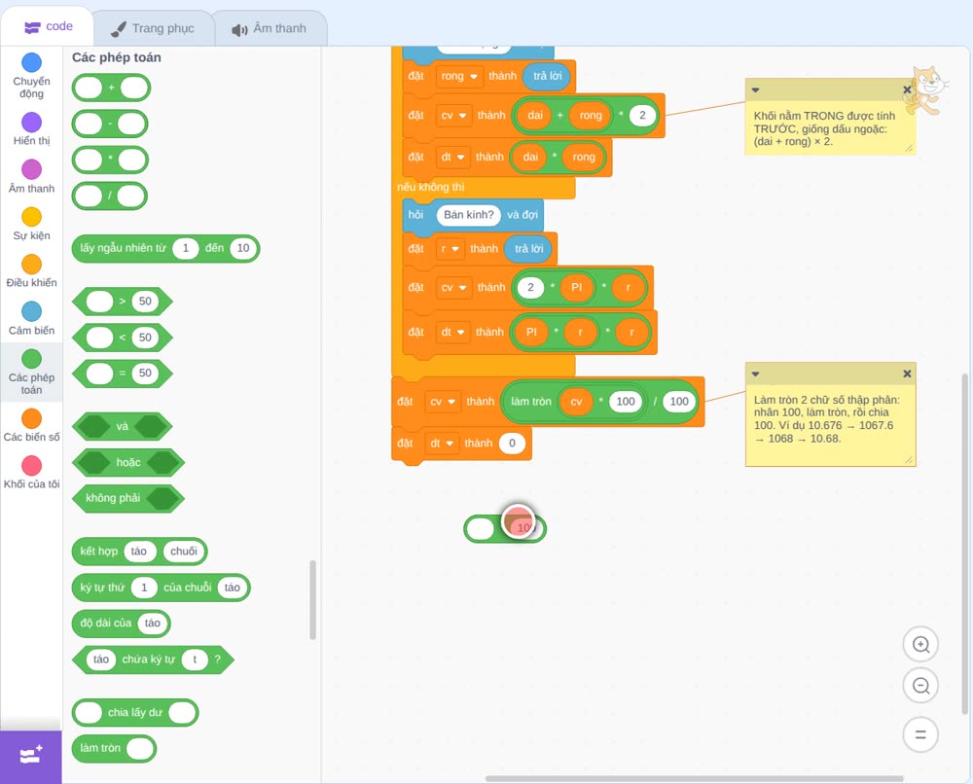Switch to the code tab
Image resolution: width=973 pixels, height=784 pixels.
pos(48,26)
